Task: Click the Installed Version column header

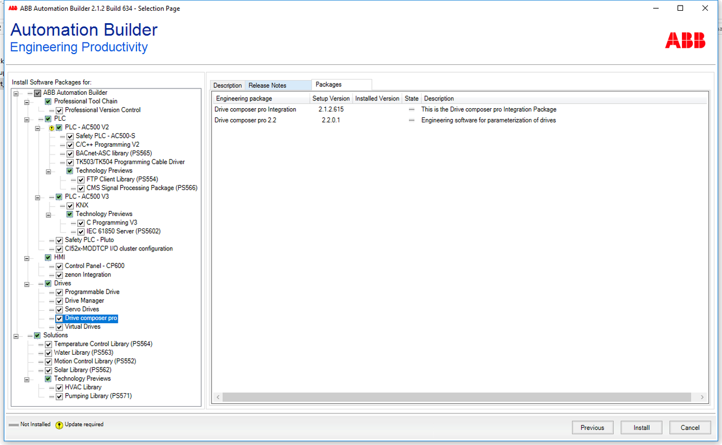Action: coord(377,99)
